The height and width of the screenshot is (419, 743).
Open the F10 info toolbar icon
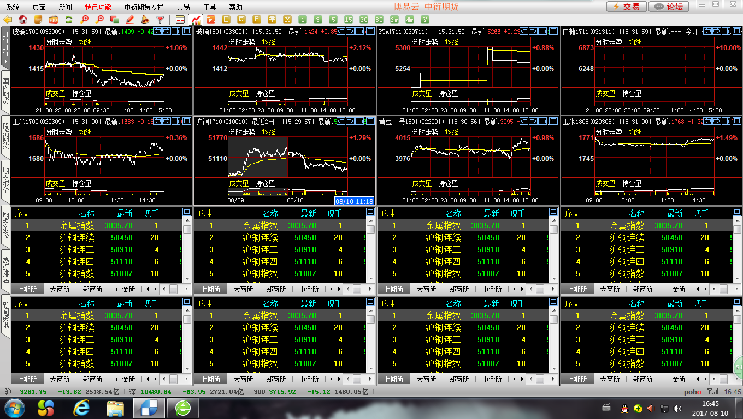pyautogui.click(x=54, y=20)
